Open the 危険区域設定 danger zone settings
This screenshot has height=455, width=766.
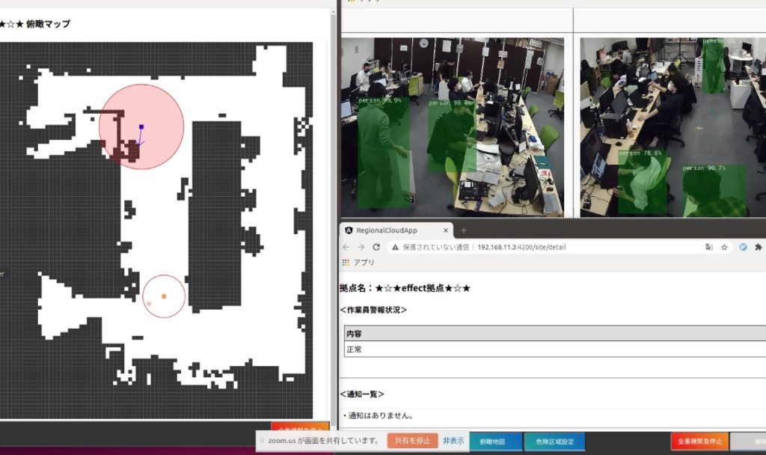tap(554, 442)
